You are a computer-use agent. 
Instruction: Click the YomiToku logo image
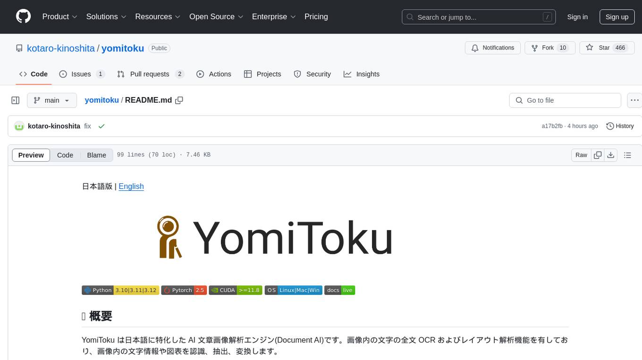[275, 237]
